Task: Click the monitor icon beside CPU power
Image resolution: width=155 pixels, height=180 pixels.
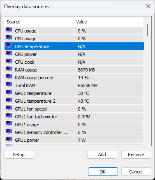Action: [9, 53]
